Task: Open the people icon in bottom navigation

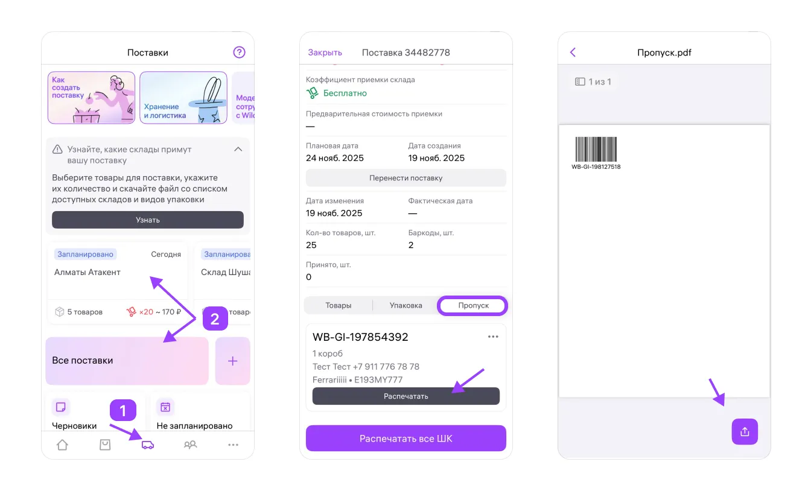Action: [191, 445]
